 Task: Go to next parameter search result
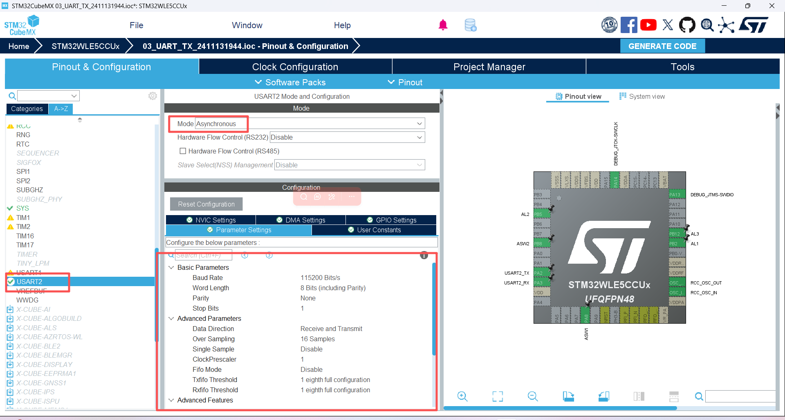(269, 255)
